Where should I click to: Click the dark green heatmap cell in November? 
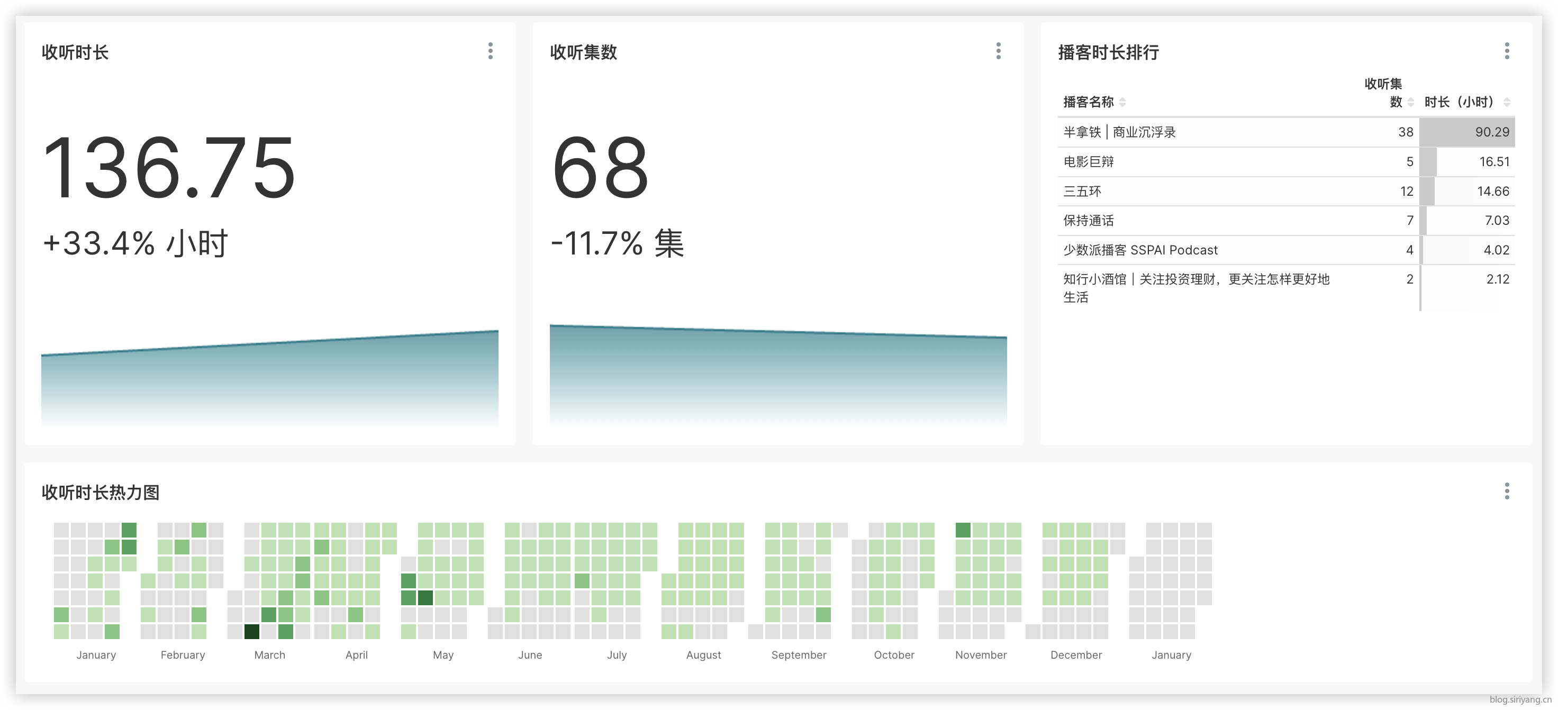(x=963, y=530)
